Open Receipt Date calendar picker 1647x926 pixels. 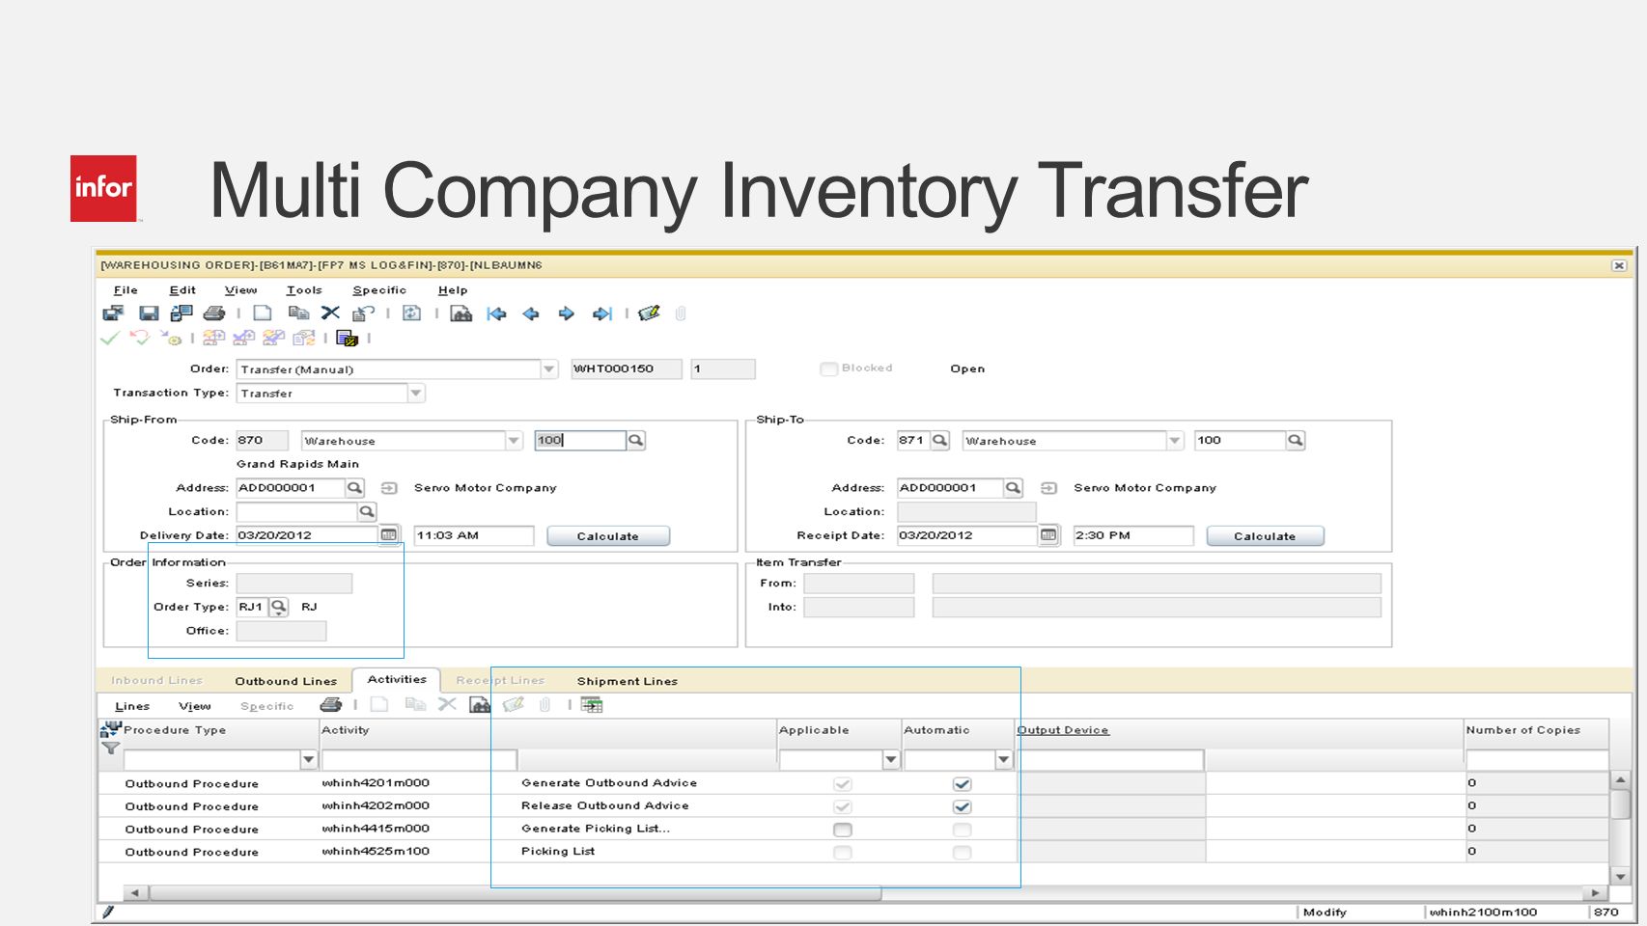[1048, 535]
